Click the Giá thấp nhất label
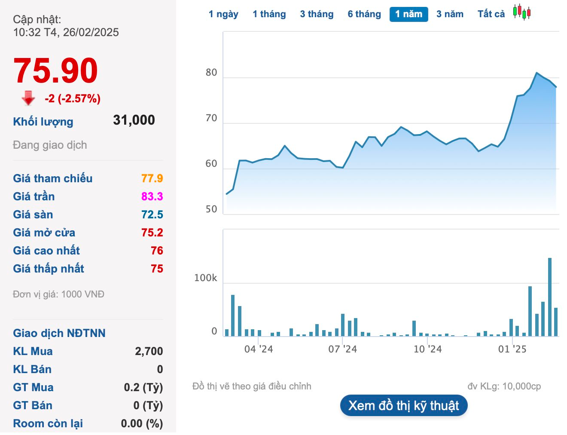Viewport: 567px width, 435px height. click(49, 269)
